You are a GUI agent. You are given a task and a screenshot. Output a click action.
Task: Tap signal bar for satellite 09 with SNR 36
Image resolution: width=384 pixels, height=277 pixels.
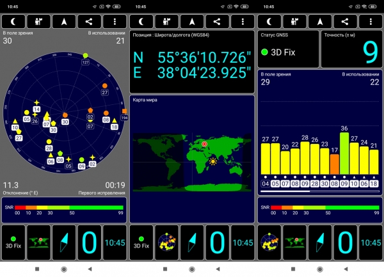344,154
